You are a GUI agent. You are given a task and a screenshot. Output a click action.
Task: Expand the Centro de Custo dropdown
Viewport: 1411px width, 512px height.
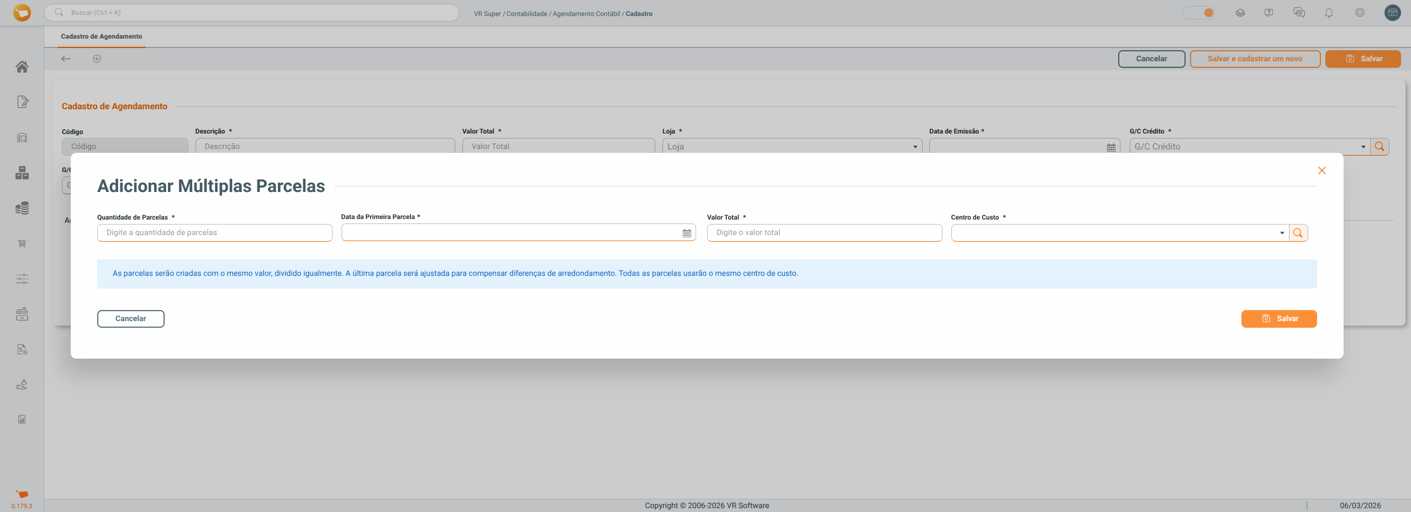[1282, 233]
